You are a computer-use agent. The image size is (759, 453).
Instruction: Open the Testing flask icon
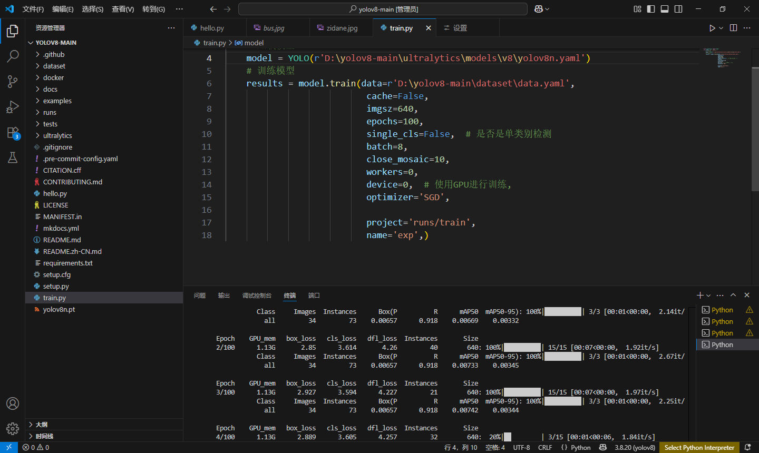pyautogui.click(x=13, y=157)
